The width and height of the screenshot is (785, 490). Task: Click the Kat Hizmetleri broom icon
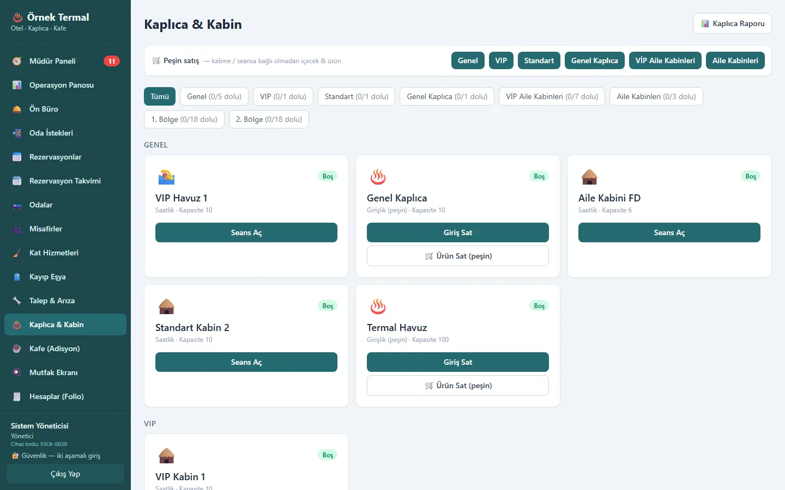coord(17,253)
